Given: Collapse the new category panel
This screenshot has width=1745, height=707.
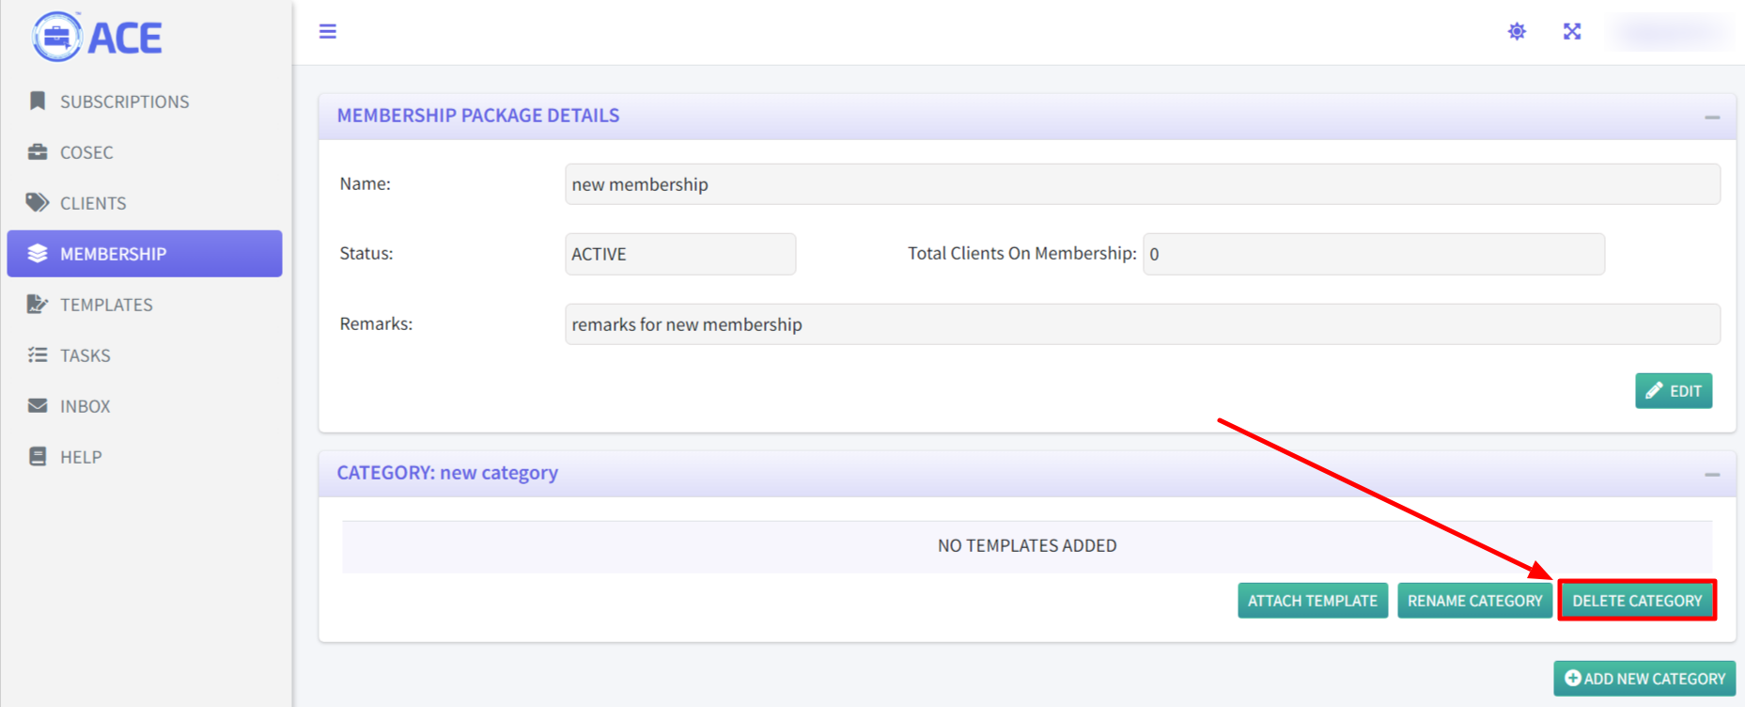Looking at the screenshot, I should click(x=1712, y=475).
